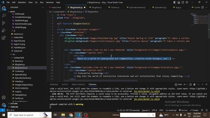Collapse the src folder in Explorer
The height and width of the screenshot is (118, 210).
coord(13,54)
